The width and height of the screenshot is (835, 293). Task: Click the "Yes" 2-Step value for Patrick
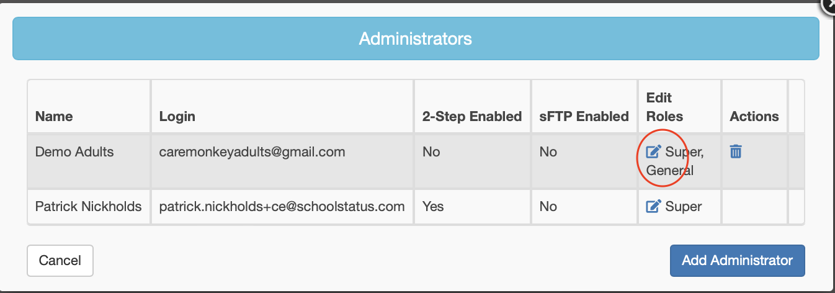click(433, 206)
